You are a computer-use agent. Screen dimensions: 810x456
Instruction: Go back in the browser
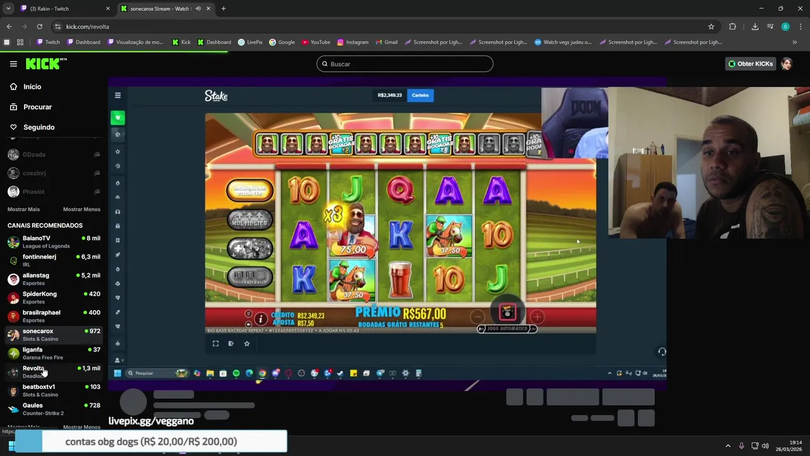tap(9, 27)
